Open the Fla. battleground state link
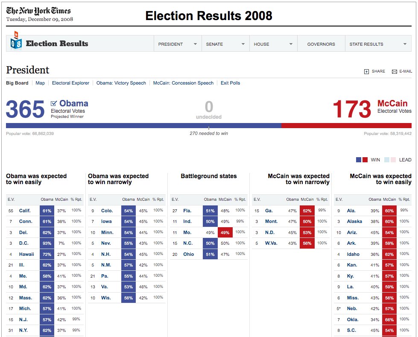The height and width of the screenshot is (337, 418). [x=187, y=211]
